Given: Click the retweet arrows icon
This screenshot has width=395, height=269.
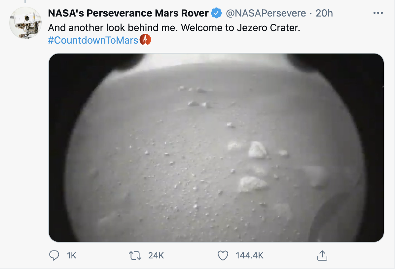Looking at the screenshot, I should tap(135, 255).
